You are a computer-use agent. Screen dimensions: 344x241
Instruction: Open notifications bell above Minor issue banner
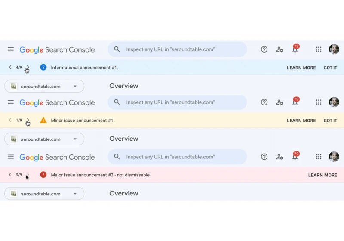(295, 102)
